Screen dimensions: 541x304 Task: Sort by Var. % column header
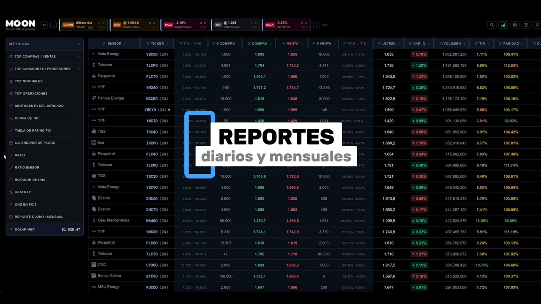click(419, 43)
